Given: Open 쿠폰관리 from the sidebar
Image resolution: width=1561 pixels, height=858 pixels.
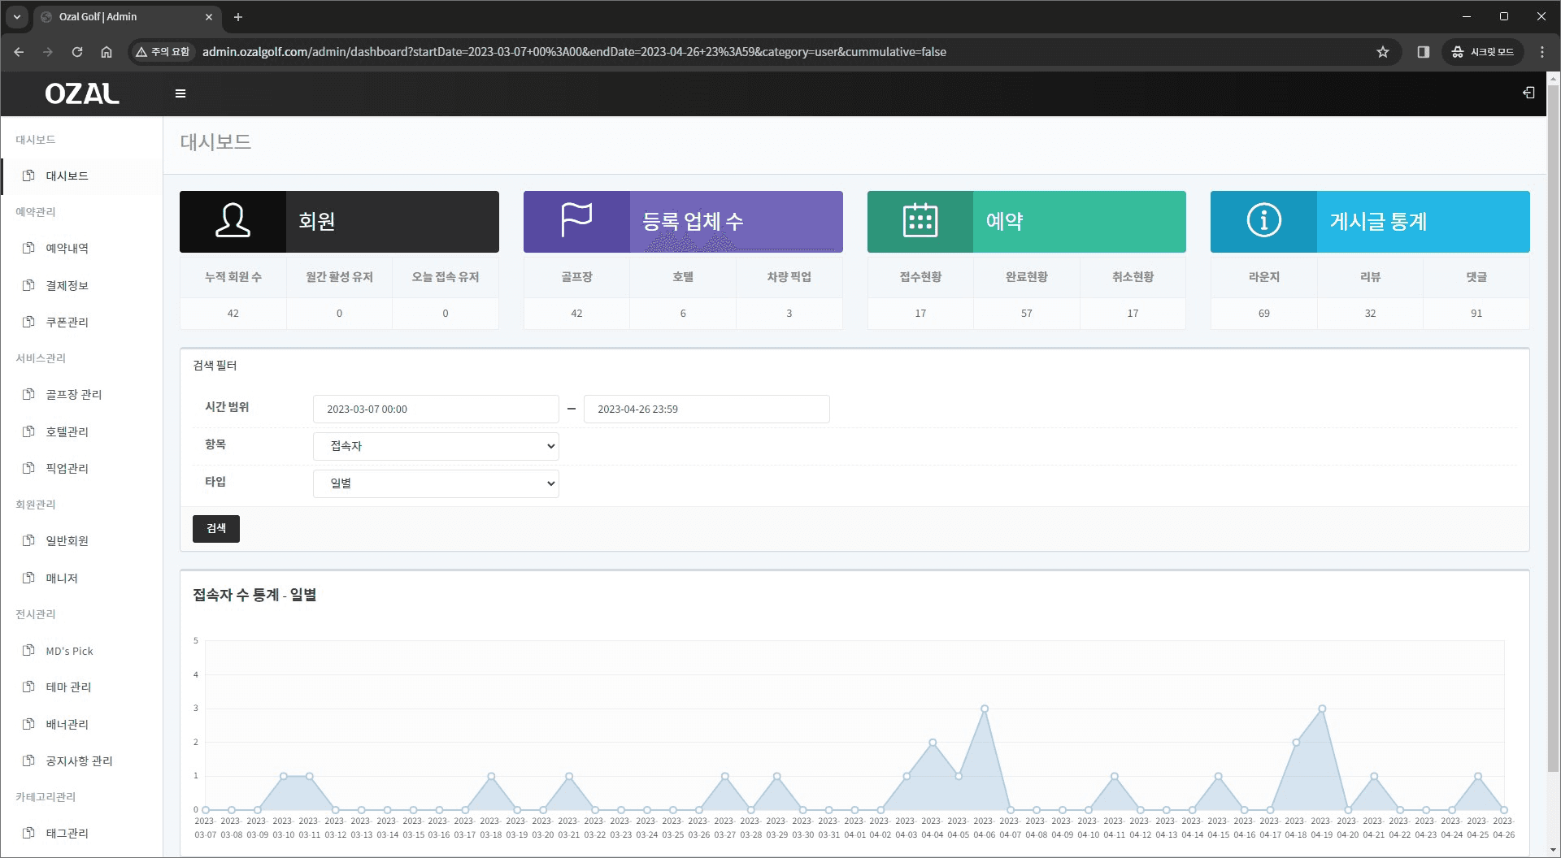Looking at the screenshot, I should pyautogui.click(x=65, y=322).
